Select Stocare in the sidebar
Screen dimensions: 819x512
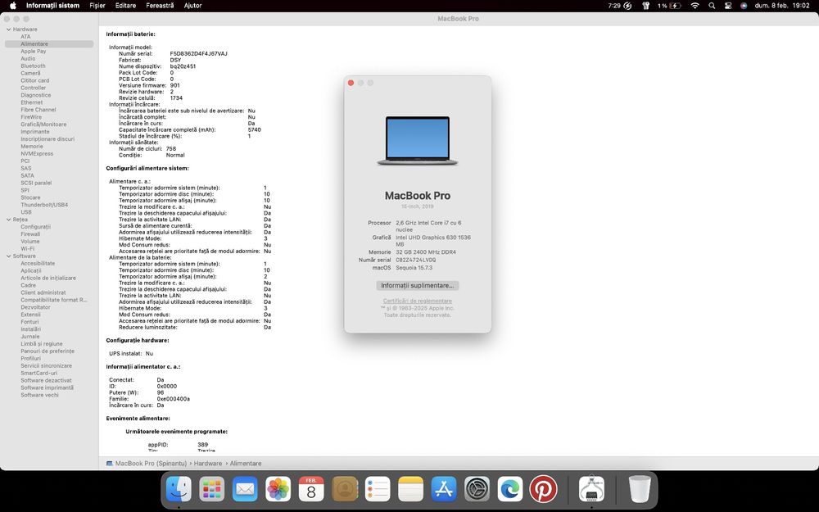pyautogui.click(x=30, y=197)
